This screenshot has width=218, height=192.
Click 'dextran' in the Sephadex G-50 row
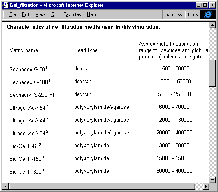pos(83,69)
